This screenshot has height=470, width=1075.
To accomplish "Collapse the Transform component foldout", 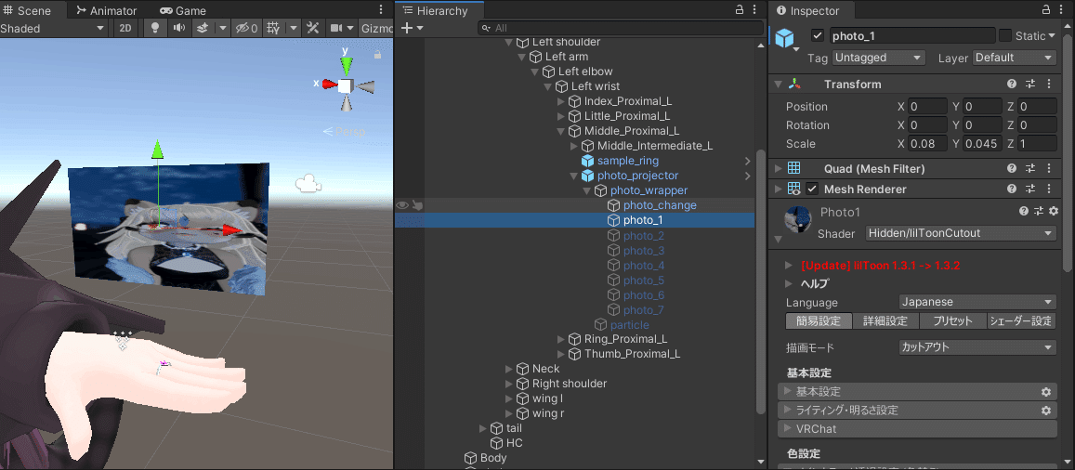I will click(777, 84).
